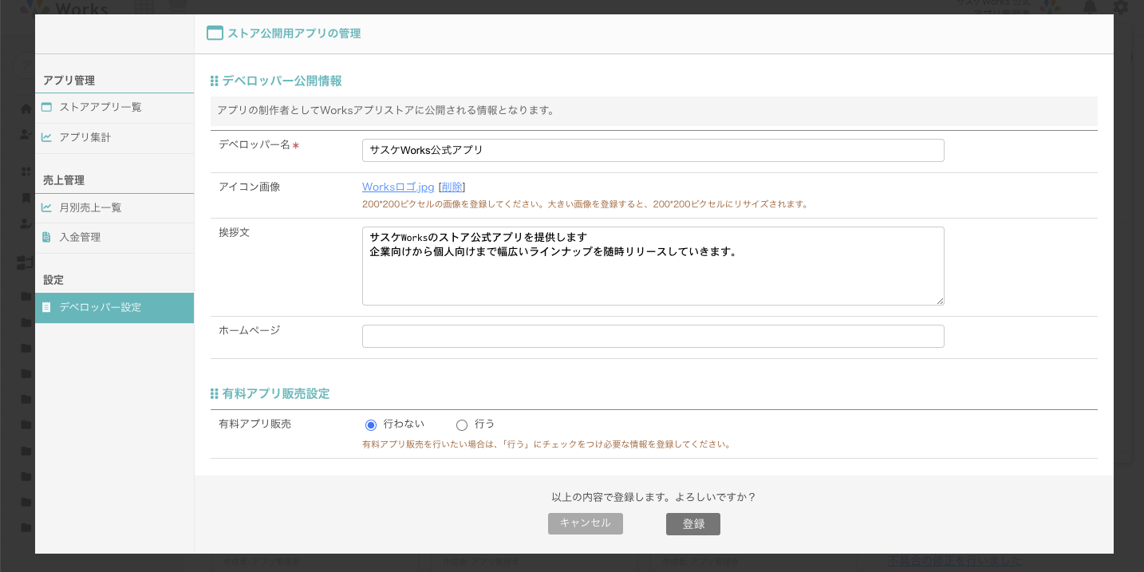Click the デベロッパー公開情報 section heading
The width and height of the screenshot is (1144, 572).
click(282, 81)
